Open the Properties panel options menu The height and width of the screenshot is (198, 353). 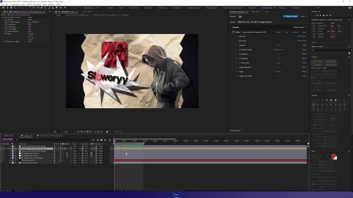click(x=349, y=20)
